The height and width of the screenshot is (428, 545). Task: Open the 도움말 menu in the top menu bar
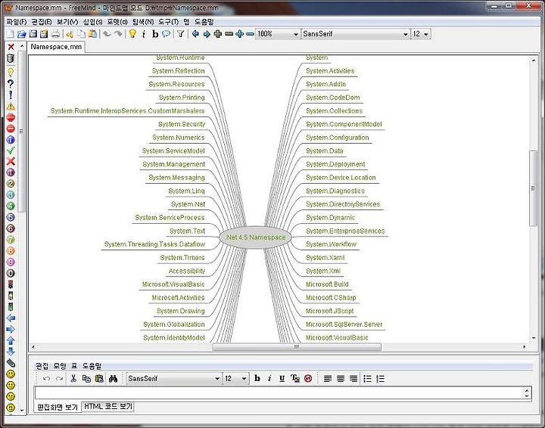pyautogui.click(x=204, y=22)
